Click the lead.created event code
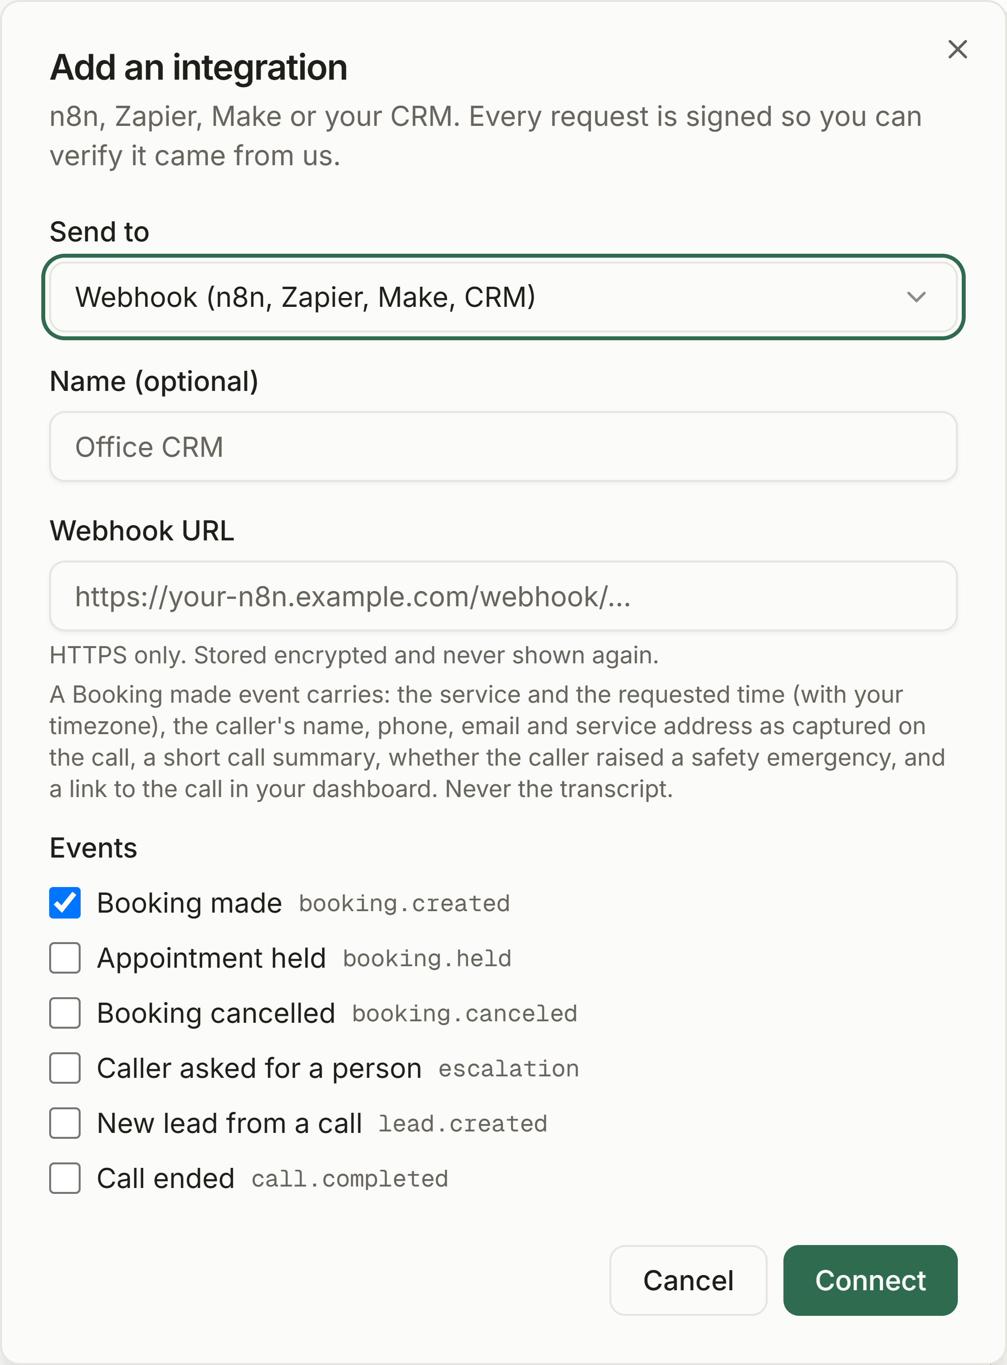Viewport: 1007px width, 1365px height. coord(463,1124)
